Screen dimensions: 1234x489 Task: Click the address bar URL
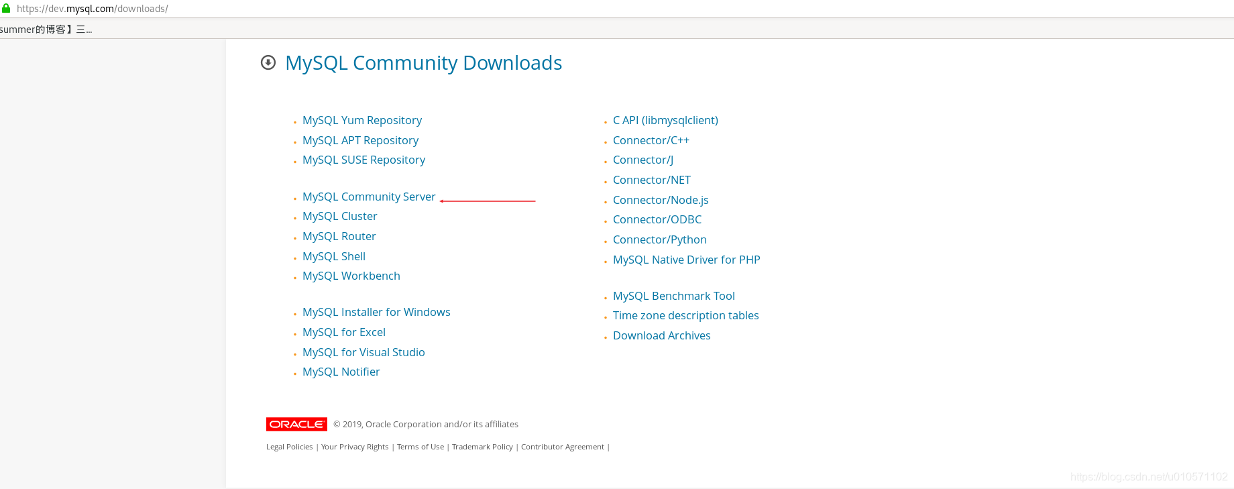[x=93, y=9]
